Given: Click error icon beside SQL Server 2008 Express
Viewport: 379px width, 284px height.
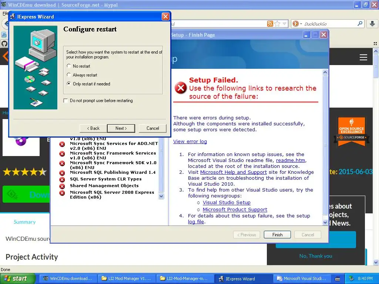Looking at the screenshot, I should point(62,193).
